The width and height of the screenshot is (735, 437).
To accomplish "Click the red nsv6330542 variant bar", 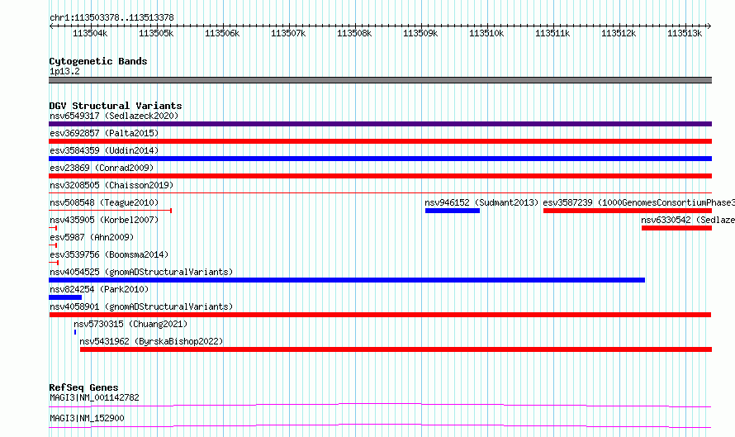I will [677, 228].
